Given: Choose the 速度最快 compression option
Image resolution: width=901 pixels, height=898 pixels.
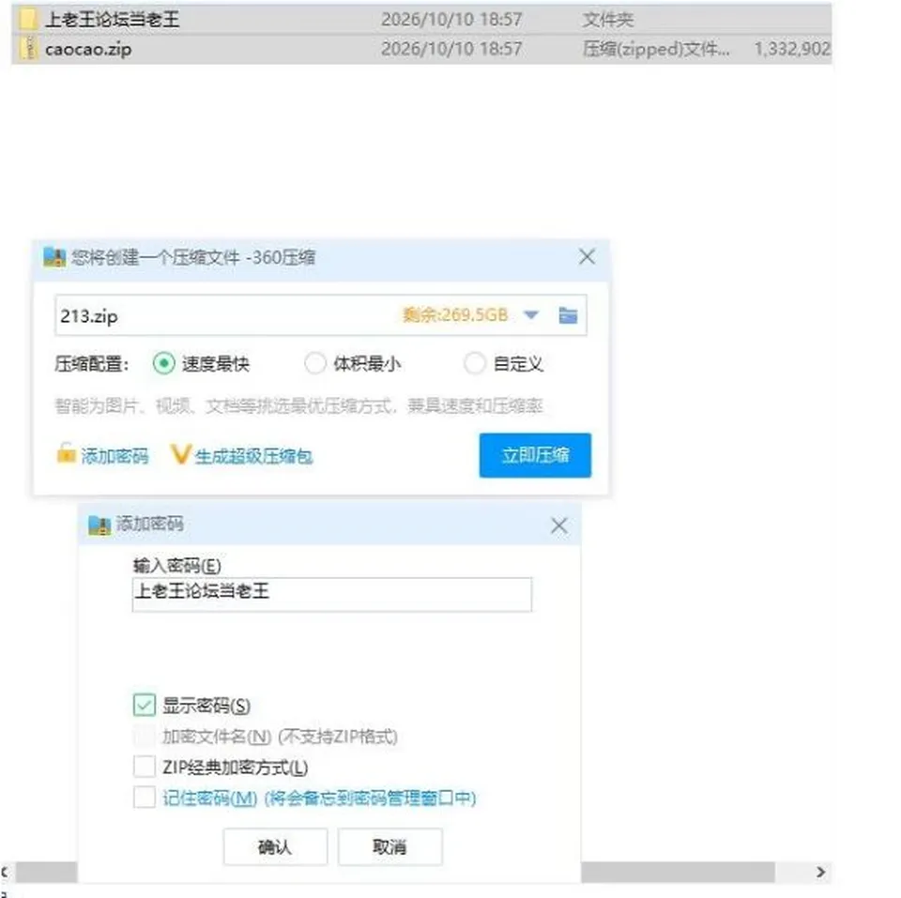Looking at the screenshot, I should coord(163,363).
